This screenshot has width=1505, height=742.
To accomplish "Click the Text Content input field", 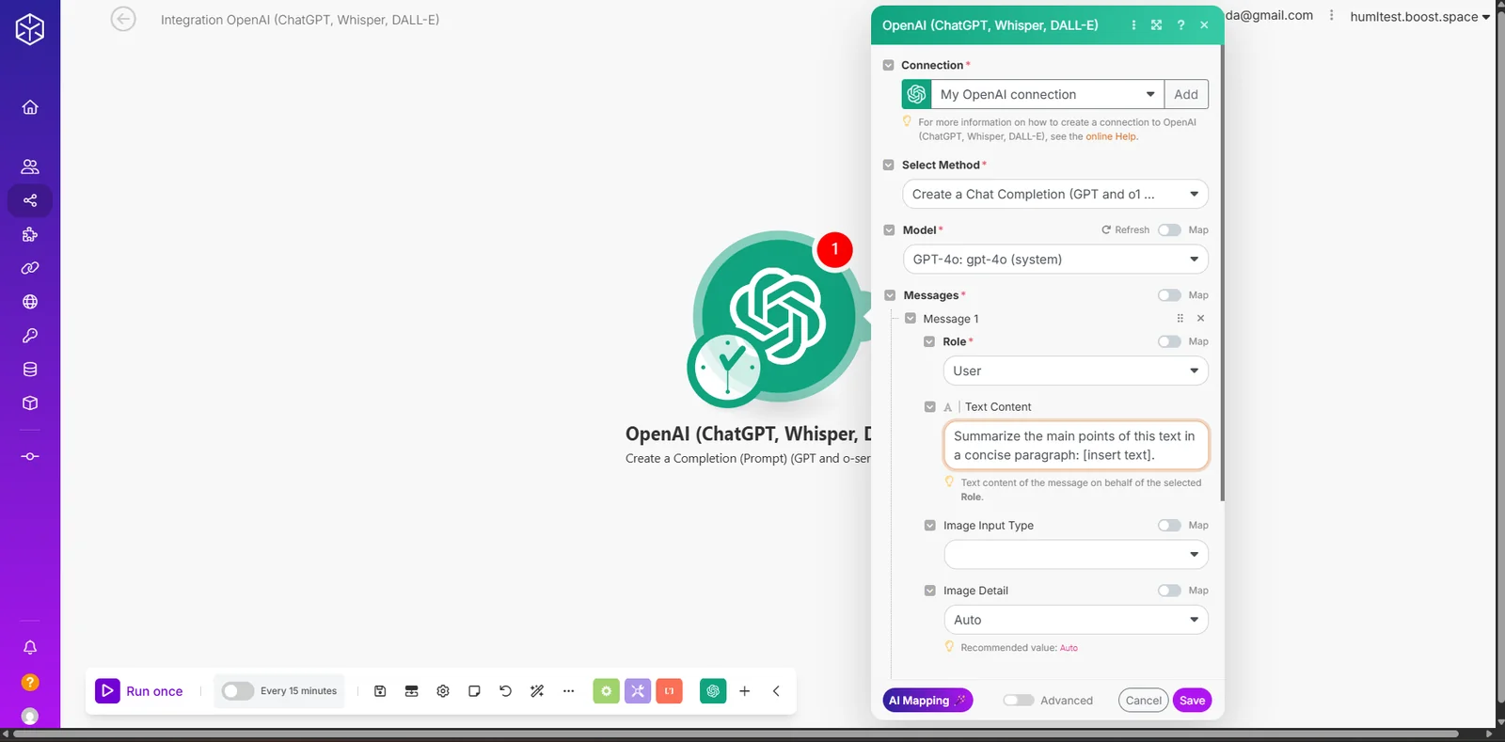I will point(1076,445).
